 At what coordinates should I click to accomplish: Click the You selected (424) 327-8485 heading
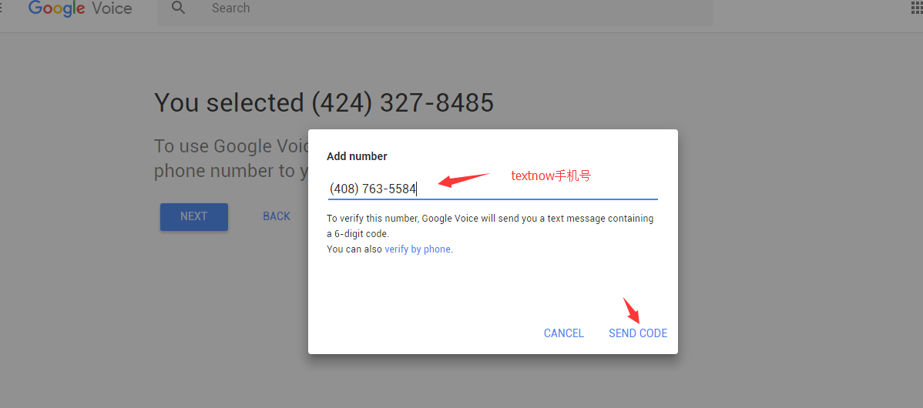tap(324, 103)
